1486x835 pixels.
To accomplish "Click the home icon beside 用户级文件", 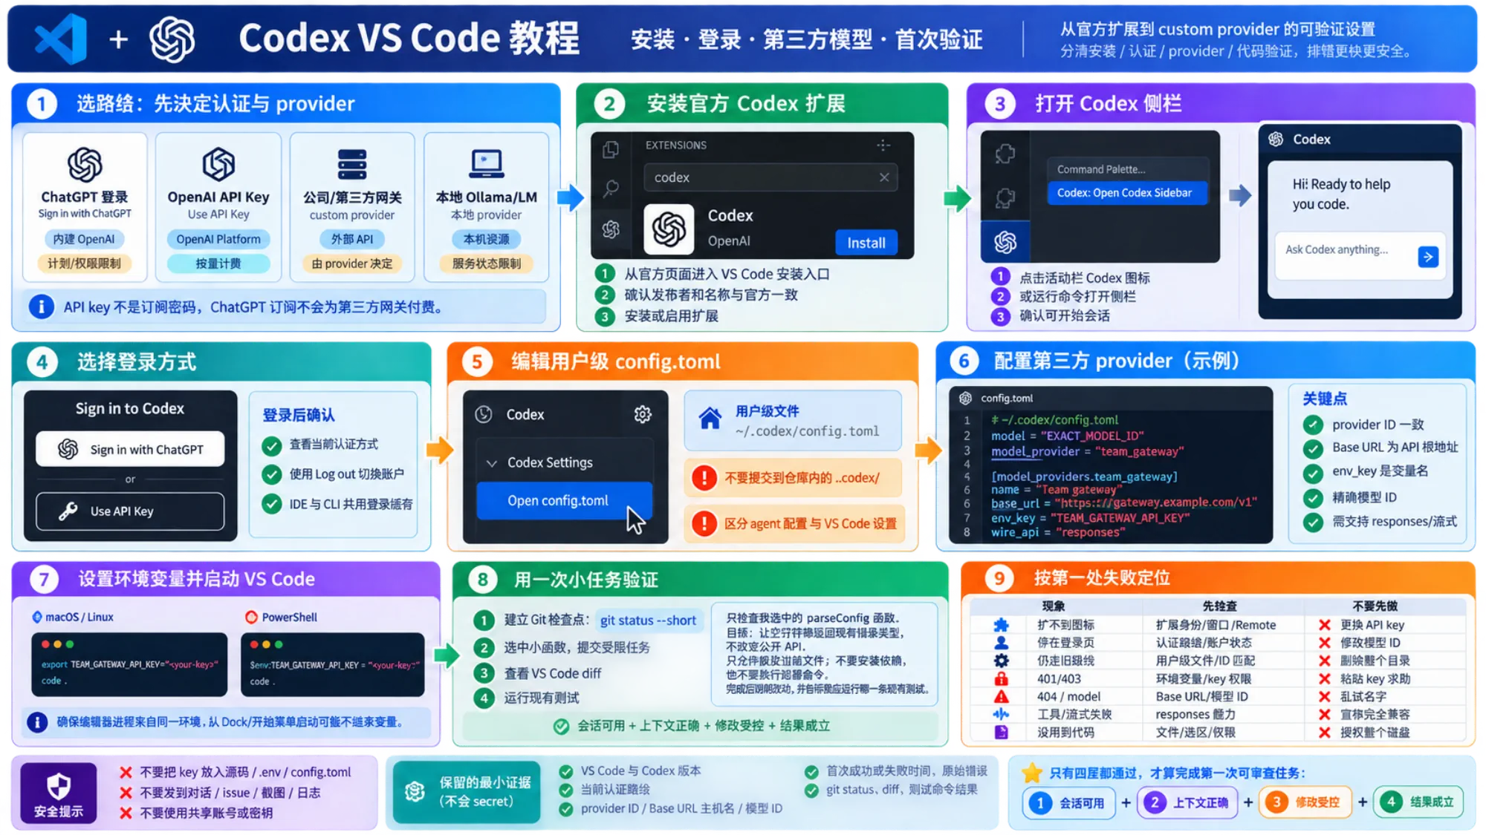I will click(x=710, y=419).
